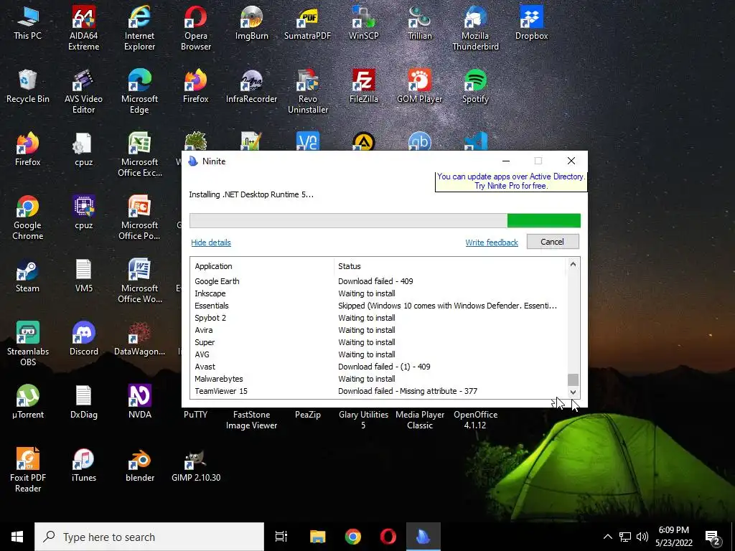Cancel the Ninite installation
The image size is (735, 551).
[553, 242]
